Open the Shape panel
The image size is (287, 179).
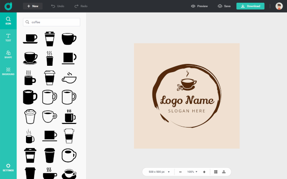(x=8, y=55)
